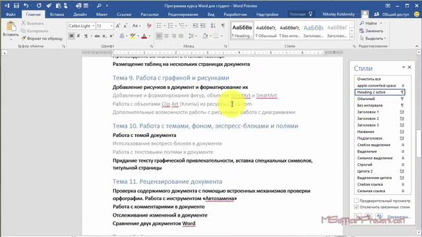
Task: Decrease font size with the small A icon
Action: point(125,26)
